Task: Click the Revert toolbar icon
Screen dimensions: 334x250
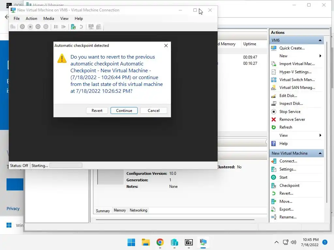Action: point(81,27)
